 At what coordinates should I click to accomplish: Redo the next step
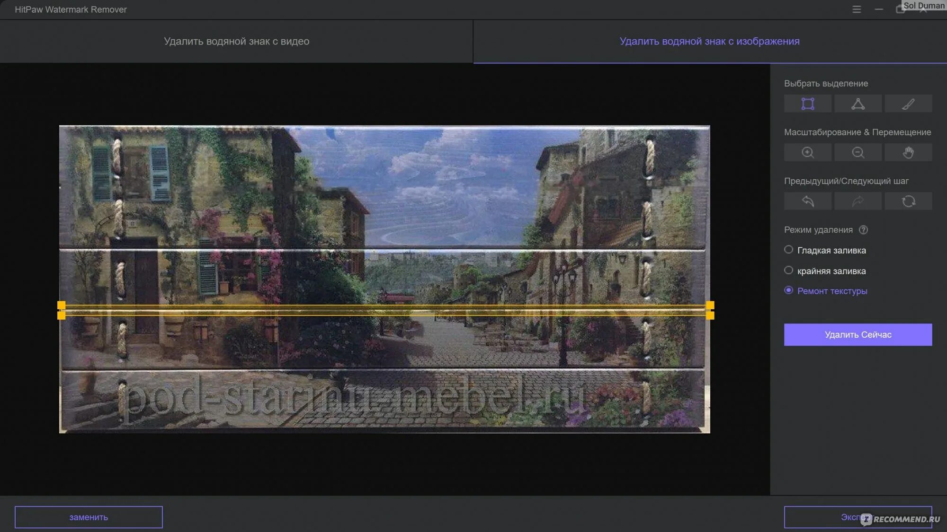[x=858, y=201]
